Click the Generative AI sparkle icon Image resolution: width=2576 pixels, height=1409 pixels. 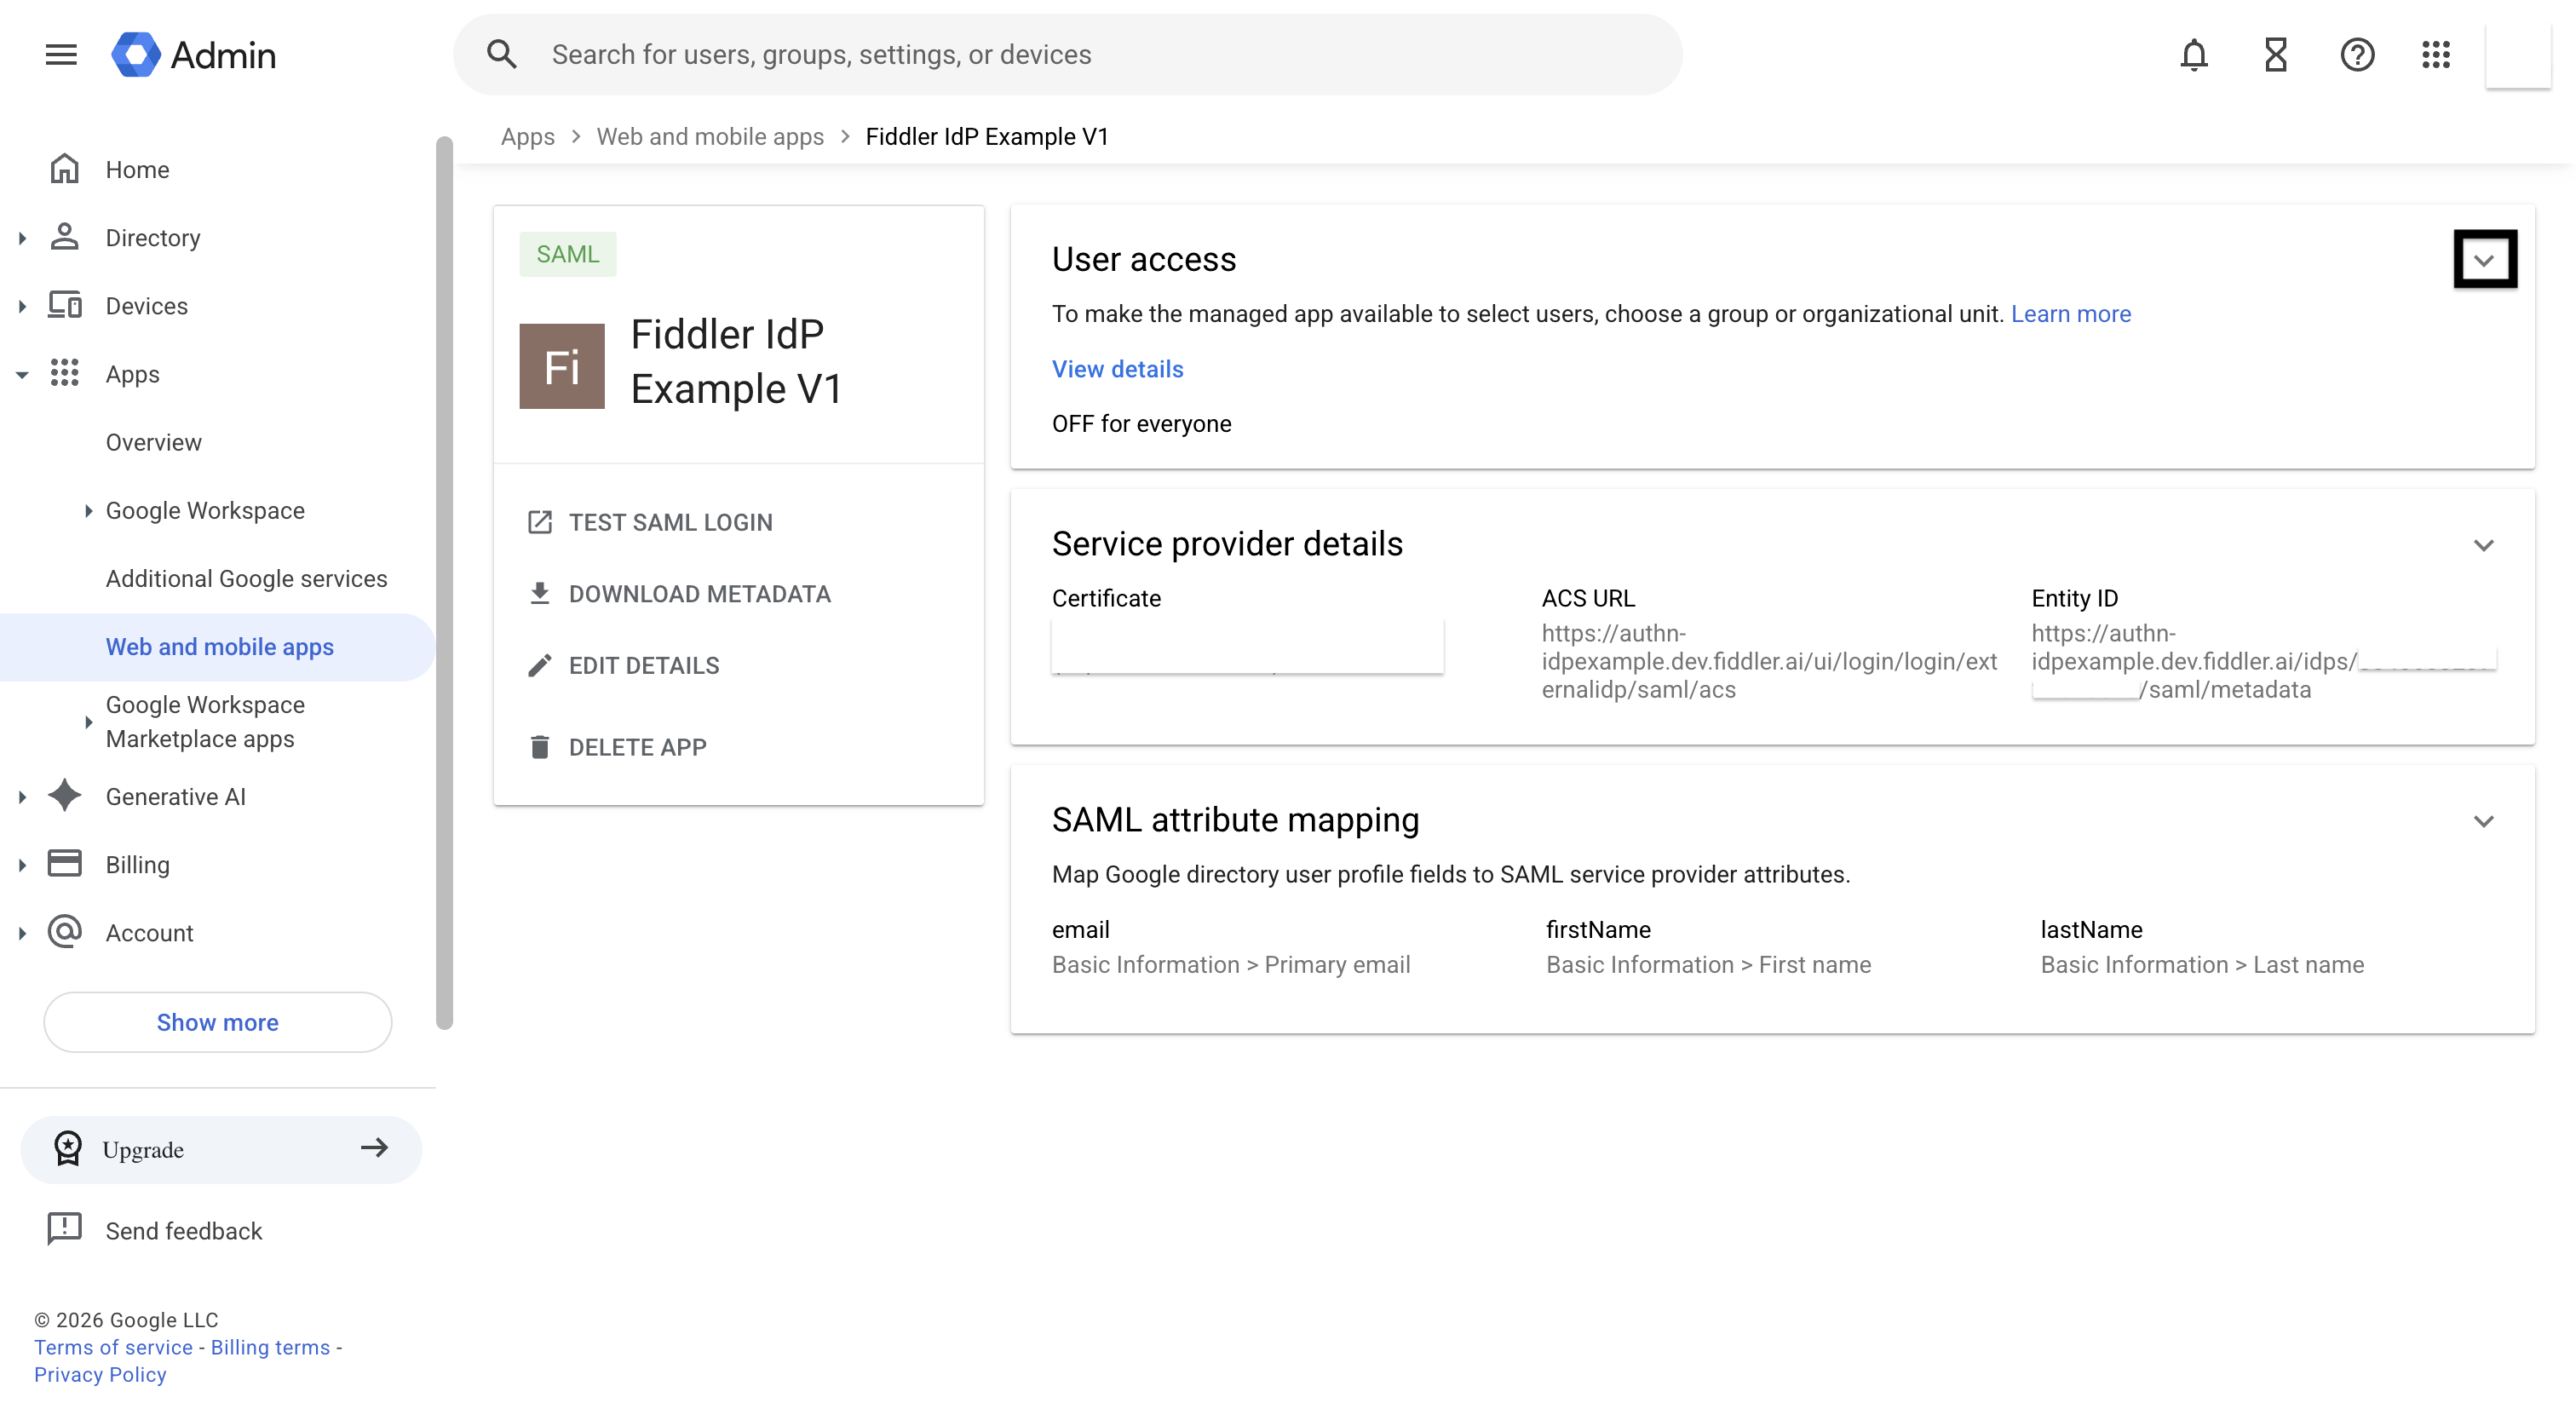65,796
